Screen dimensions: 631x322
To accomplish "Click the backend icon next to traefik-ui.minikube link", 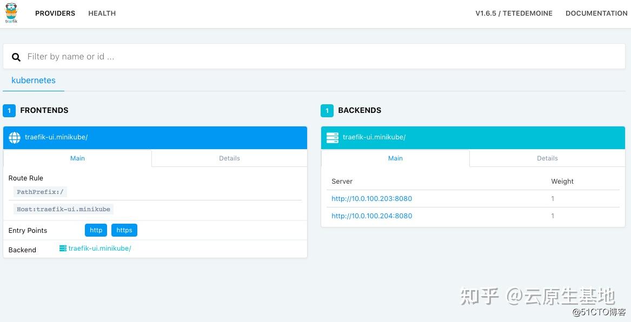I will [62, 249].
